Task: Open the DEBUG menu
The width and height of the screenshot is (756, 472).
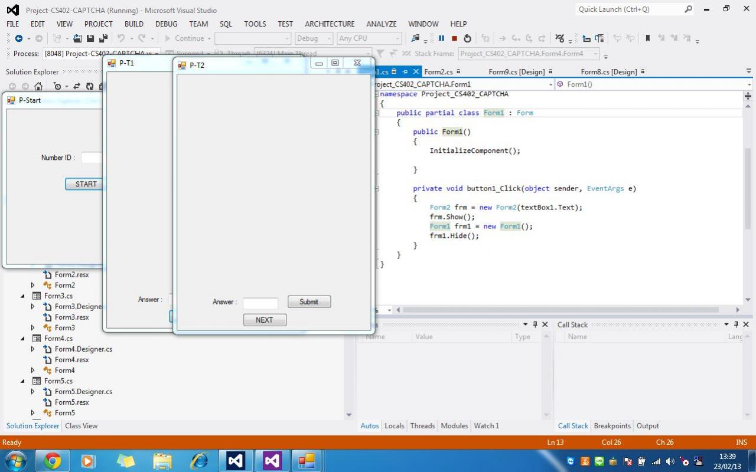Action: (166, 24)
